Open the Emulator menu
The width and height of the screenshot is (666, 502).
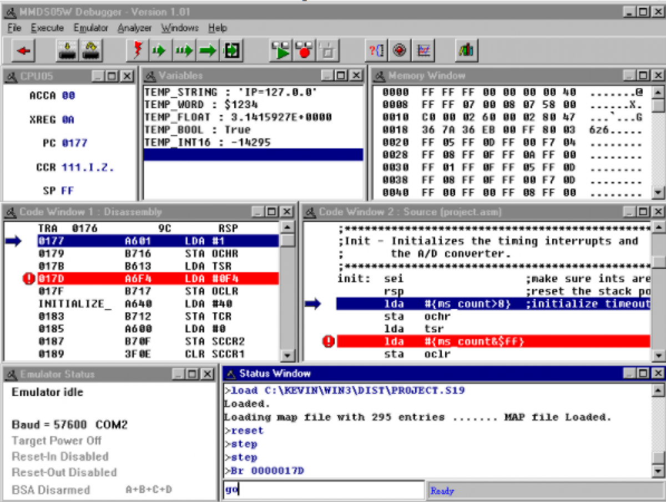click(x=90, y=28)
